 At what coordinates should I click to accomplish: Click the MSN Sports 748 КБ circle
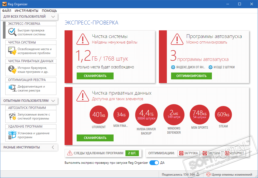click(x=199, y=114)
